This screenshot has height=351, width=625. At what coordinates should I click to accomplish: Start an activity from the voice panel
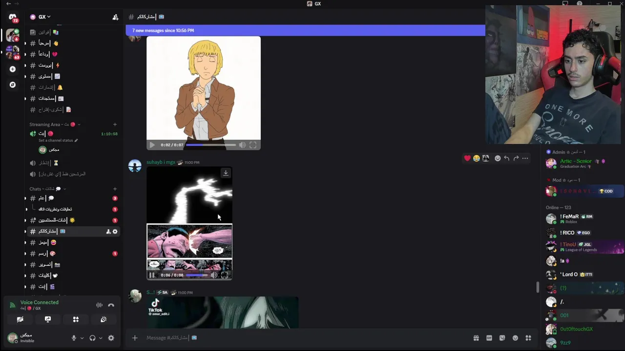pos(76,319)
